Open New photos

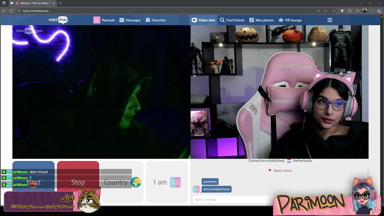click(x=261, y=20)
